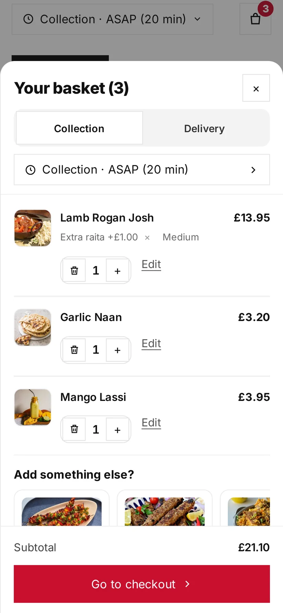Remove Lamb Rogan Josh using the trash icon
283x613 pixels.
(74, 271)
